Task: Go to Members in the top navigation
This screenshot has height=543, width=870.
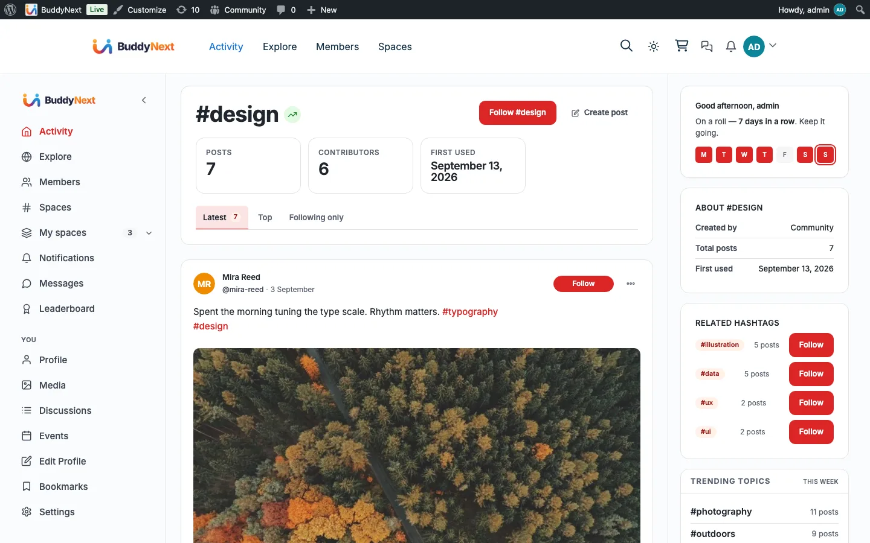Action: point(337,46)
